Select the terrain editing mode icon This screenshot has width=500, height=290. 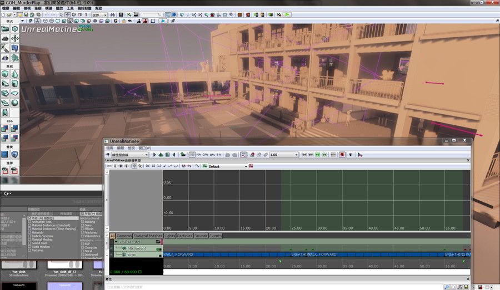coord(5,38)
